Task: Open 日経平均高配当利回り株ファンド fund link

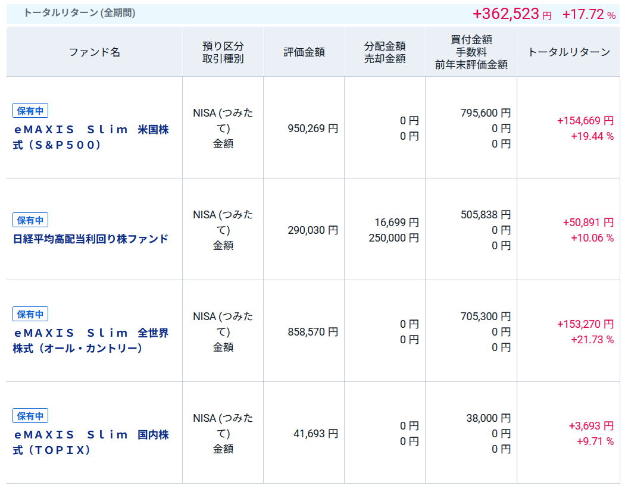Action: point(91,239)
